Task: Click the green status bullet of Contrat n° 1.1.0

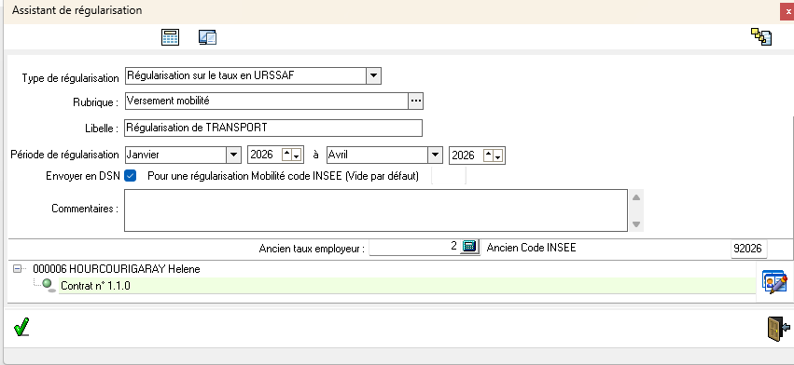Action: coord(49,285)
